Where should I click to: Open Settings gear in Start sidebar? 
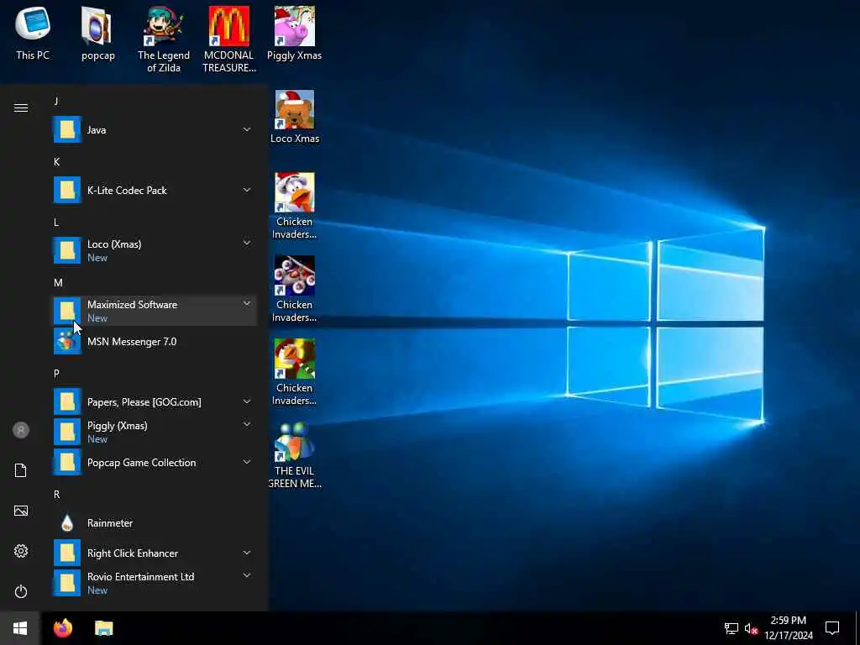pyautogui.click(x=21, y=551)
